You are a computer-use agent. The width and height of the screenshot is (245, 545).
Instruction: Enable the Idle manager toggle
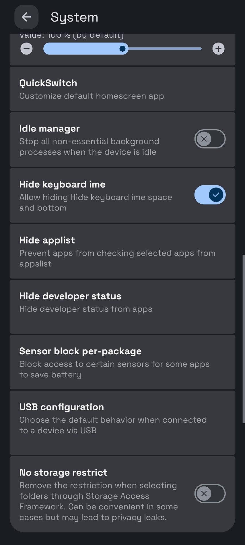[x=210, y=139]
